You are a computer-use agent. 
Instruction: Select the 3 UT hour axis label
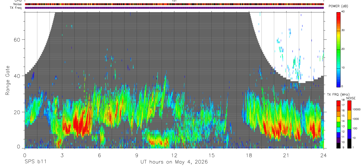click(62, 155)
